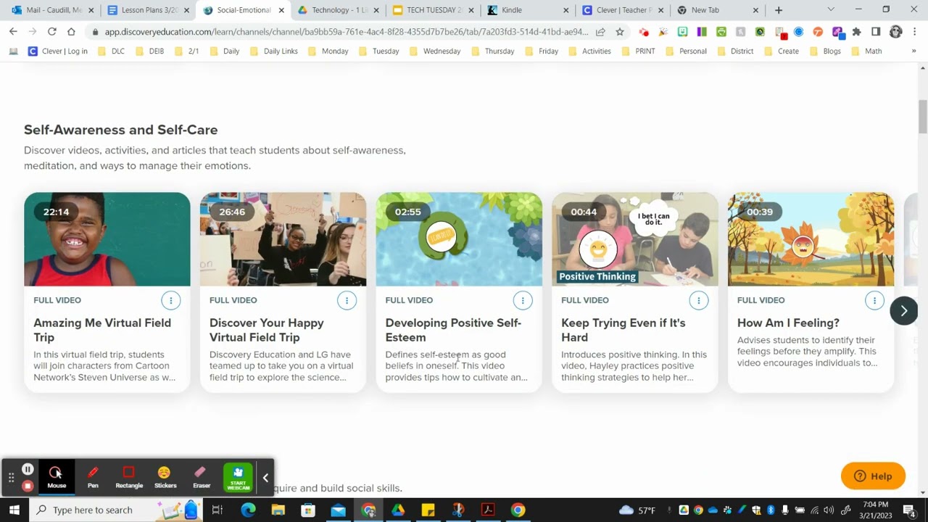The height and width of the screenshot is (522, 928).
Task: Open Keep Trying Even if It's Hard title
Action: click(x=623, y=330)
